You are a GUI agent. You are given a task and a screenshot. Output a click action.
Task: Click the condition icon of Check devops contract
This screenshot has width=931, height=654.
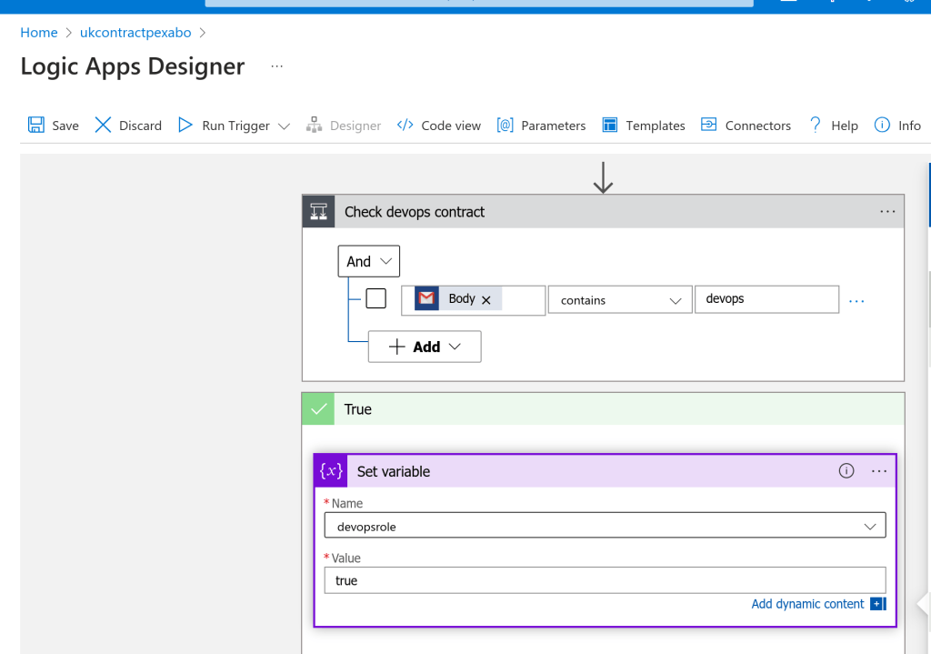pyautogui.click(x=319, y=211)
